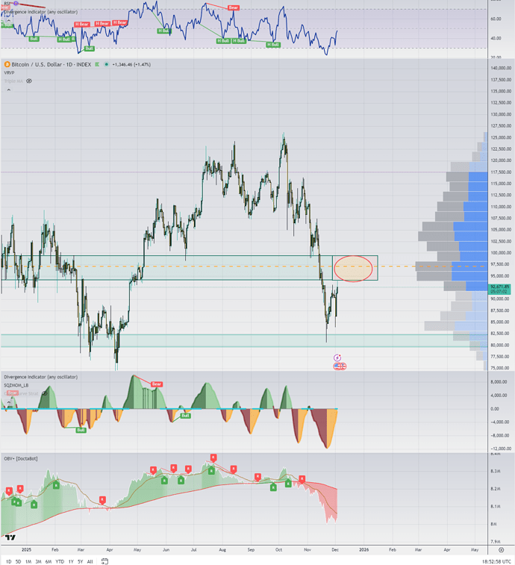Click the red ellipse drawing on the chart
The image size is (515, 565).
353,268
